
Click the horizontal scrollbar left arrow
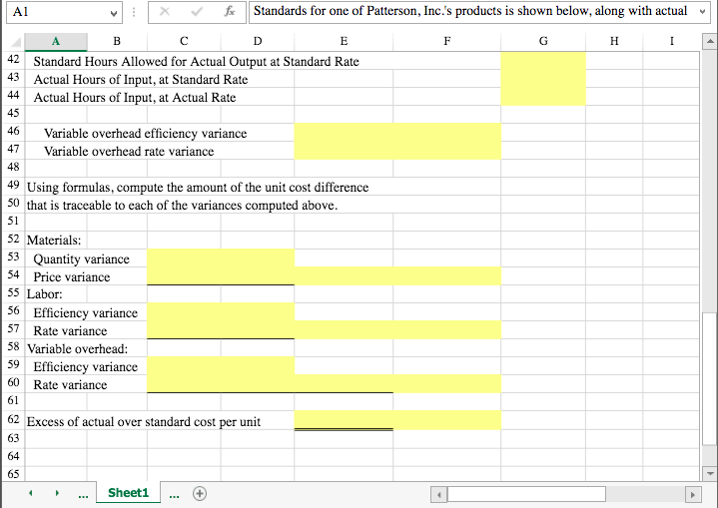[439, 494]
